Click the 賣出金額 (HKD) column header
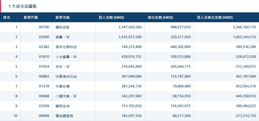 pos(160,17)
